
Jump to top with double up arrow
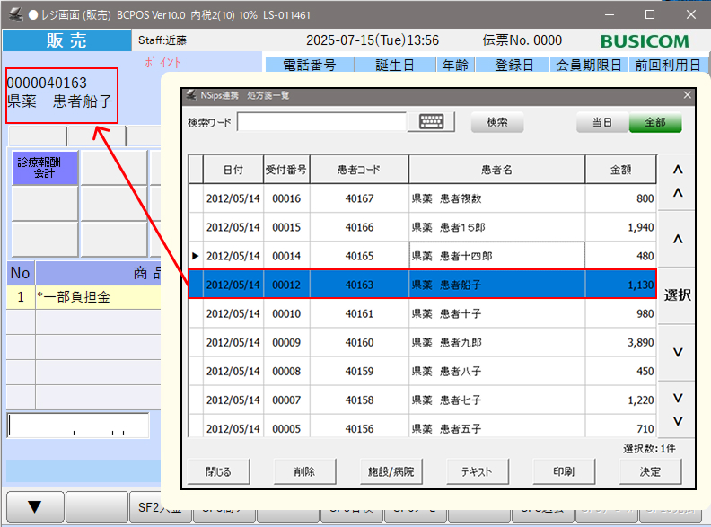678,181
